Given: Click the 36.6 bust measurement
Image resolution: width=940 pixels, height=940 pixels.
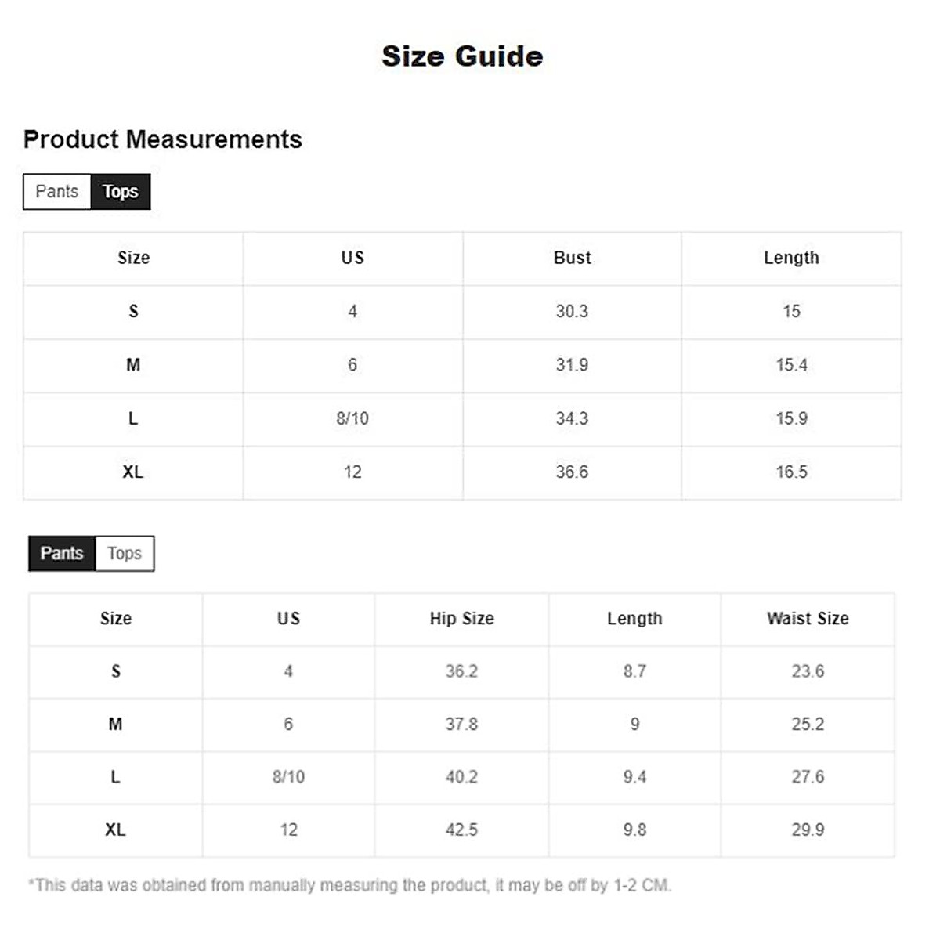Looking at the screenshot, I should click(x=572, y=472).
